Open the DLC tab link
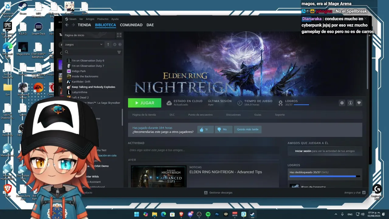The width and height of the screenshot is (389, 219). [172, 115]
